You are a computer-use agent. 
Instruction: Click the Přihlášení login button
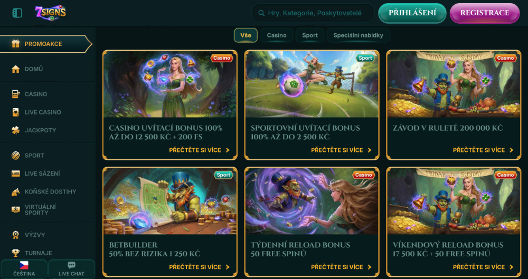pyautogui.click(x=412, y=13)
